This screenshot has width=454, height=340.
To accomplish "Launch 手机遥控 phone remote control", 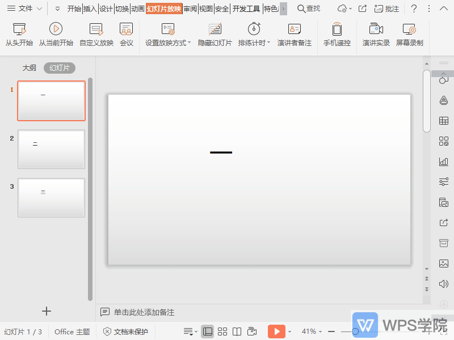I will [337, 34].
